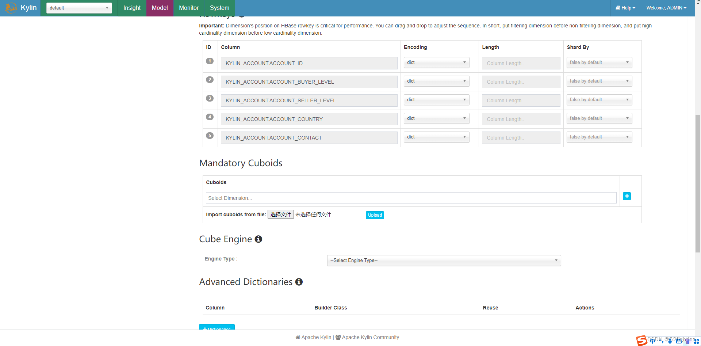
Task: Click Column Length field for ACCOUNT_COUNTRY
Action: click(x=521, y=119)
